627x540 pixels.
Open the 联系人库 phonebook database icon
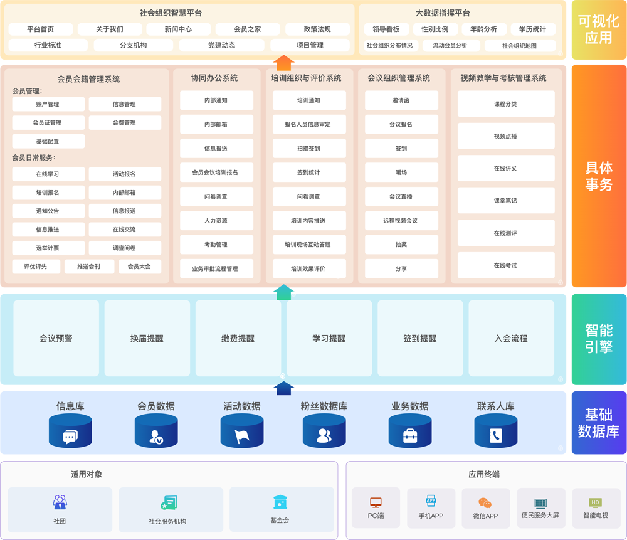point(495,431)
